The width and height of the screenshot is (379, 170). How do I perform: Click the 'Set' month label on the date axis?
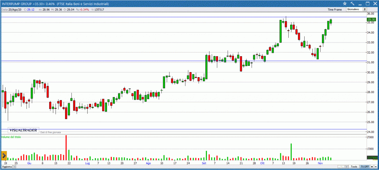204,163
